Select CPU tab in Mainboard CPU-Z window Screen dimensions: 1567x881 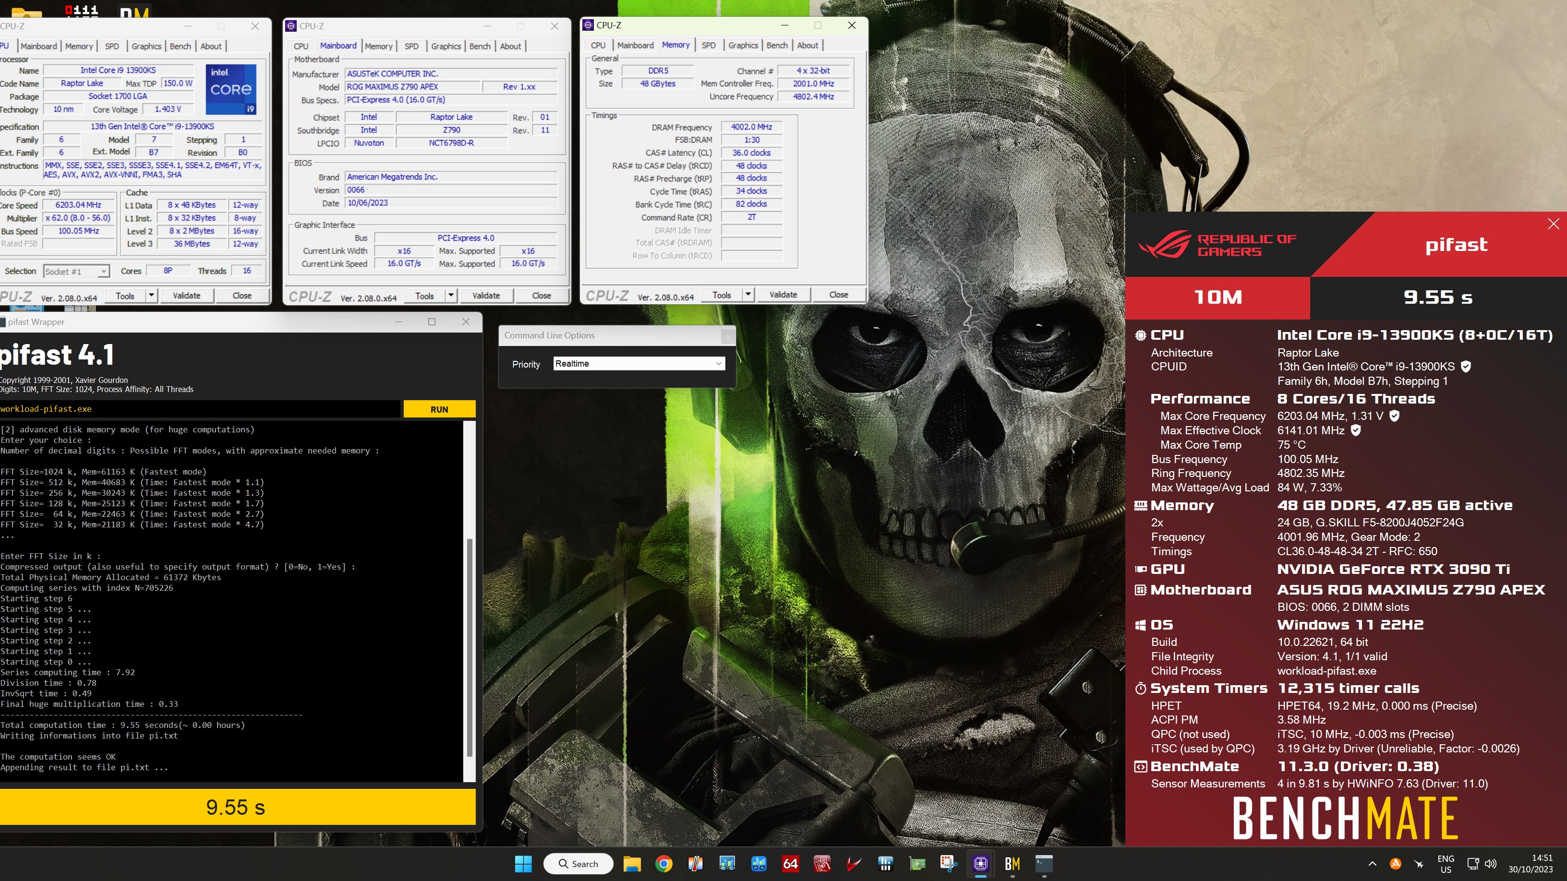pos(301,46)
